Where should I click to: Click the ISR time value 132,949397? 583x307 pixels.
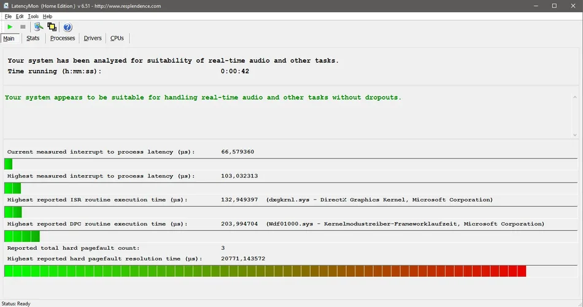click(239, 200)
